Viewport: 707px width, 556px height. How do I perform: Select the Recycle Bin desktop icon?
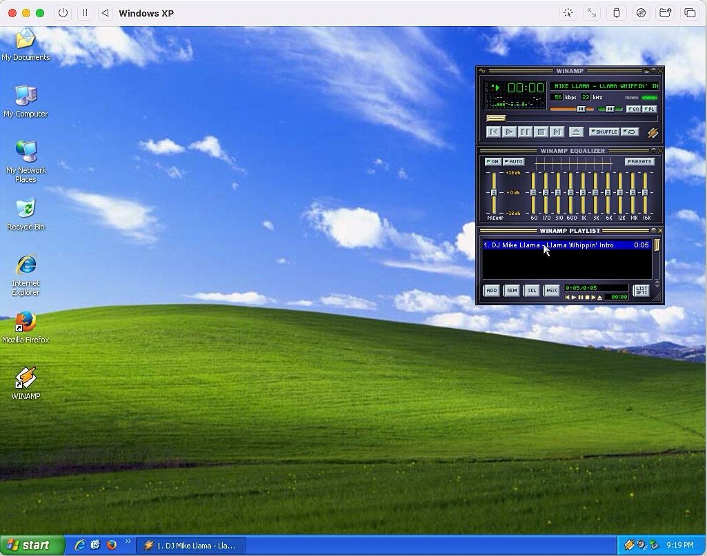(x=26, y=215)
